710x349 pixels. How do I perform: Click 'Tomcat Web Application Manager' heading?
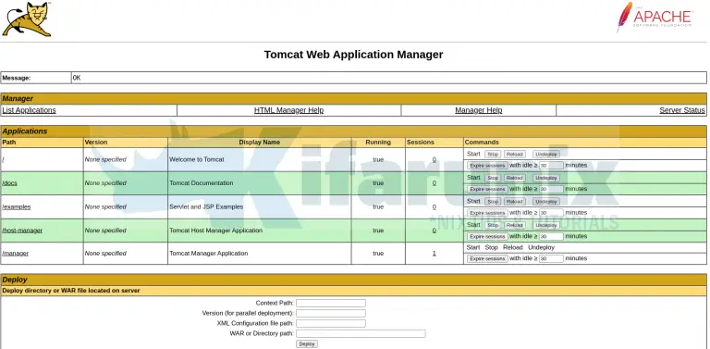(x=354, y=55)
